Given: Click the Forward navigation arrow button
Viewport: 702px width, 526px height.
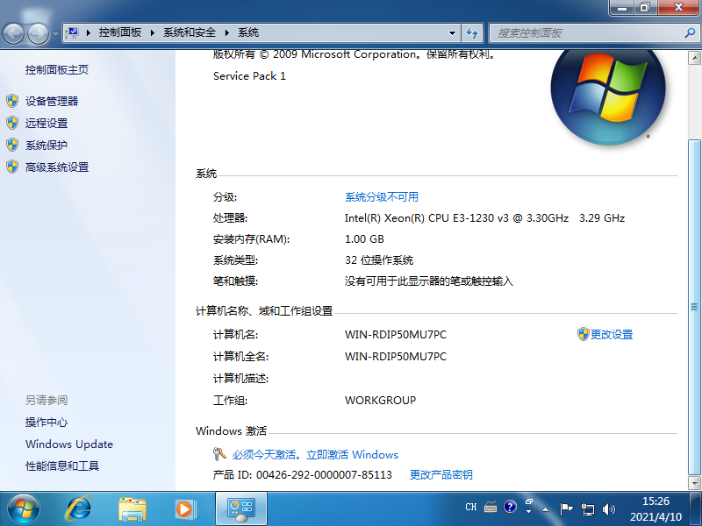Looking at the screenshot, I should coord(38,33).
